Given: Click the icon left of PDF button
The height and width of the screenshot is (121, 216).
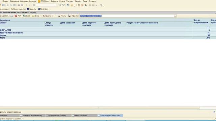Looking at the screenshot, I should tap(12, 16).
